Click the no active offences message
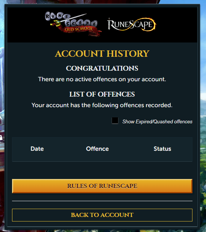The width and height of the screenshot is (206, 232). coord(102,79)
